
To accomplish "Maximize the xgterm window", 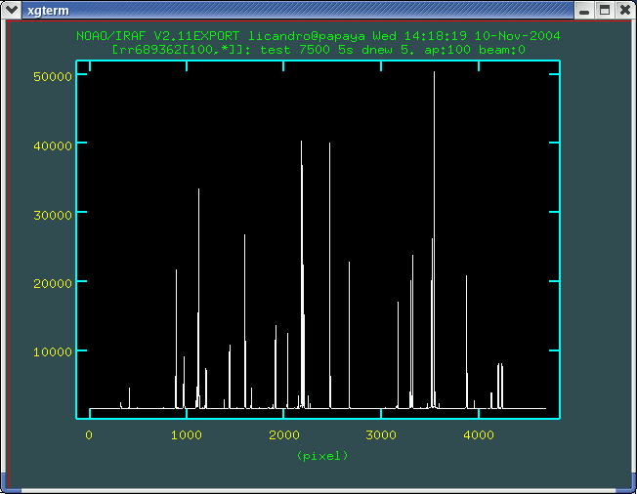I will pos(604,11).
